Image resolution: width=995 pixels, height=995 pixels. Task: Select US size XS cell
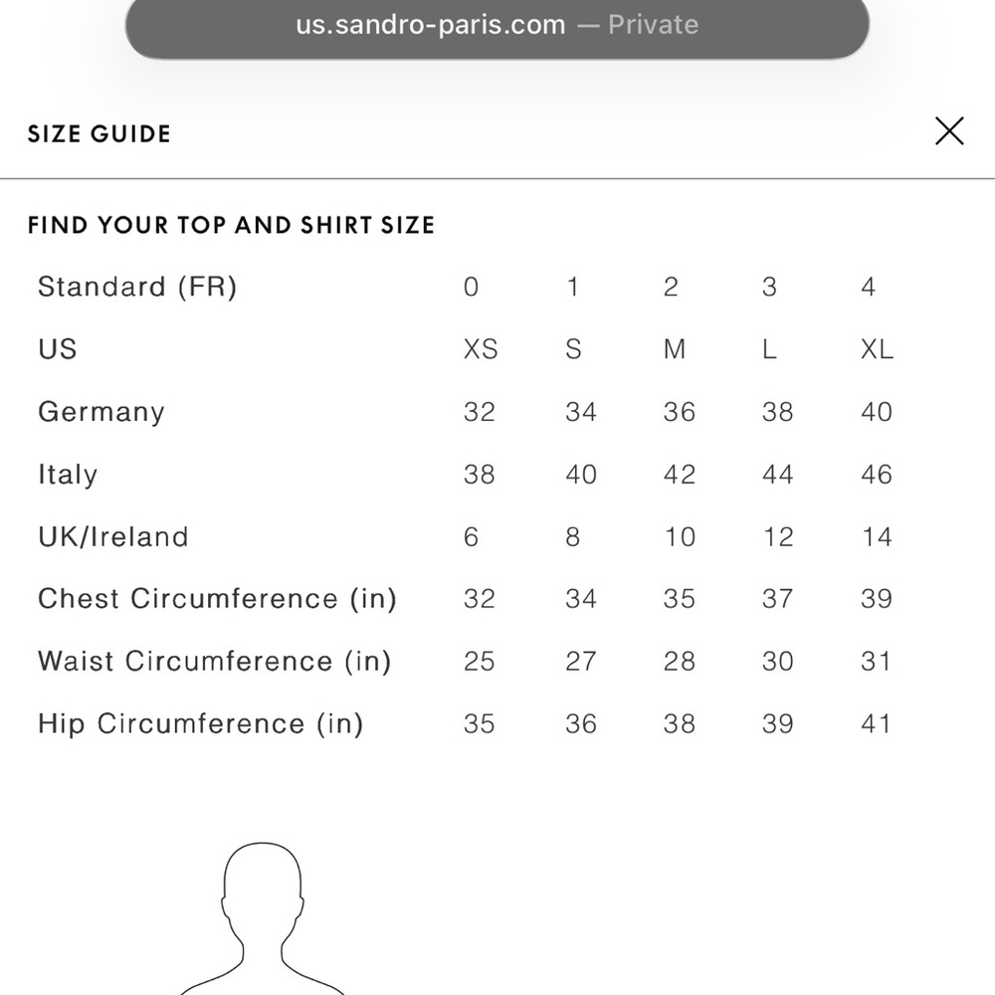tap(481, 349)
